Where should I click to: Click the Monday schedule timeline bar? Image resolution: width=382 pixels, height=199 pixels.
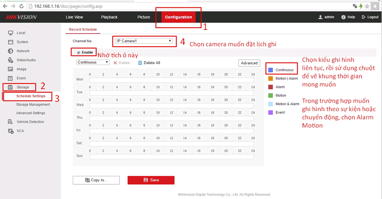(x=171, y=80)
